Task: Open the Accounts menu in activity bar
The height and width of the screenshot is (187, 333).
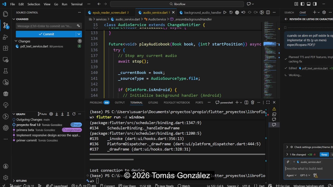Action: (5, 166)
